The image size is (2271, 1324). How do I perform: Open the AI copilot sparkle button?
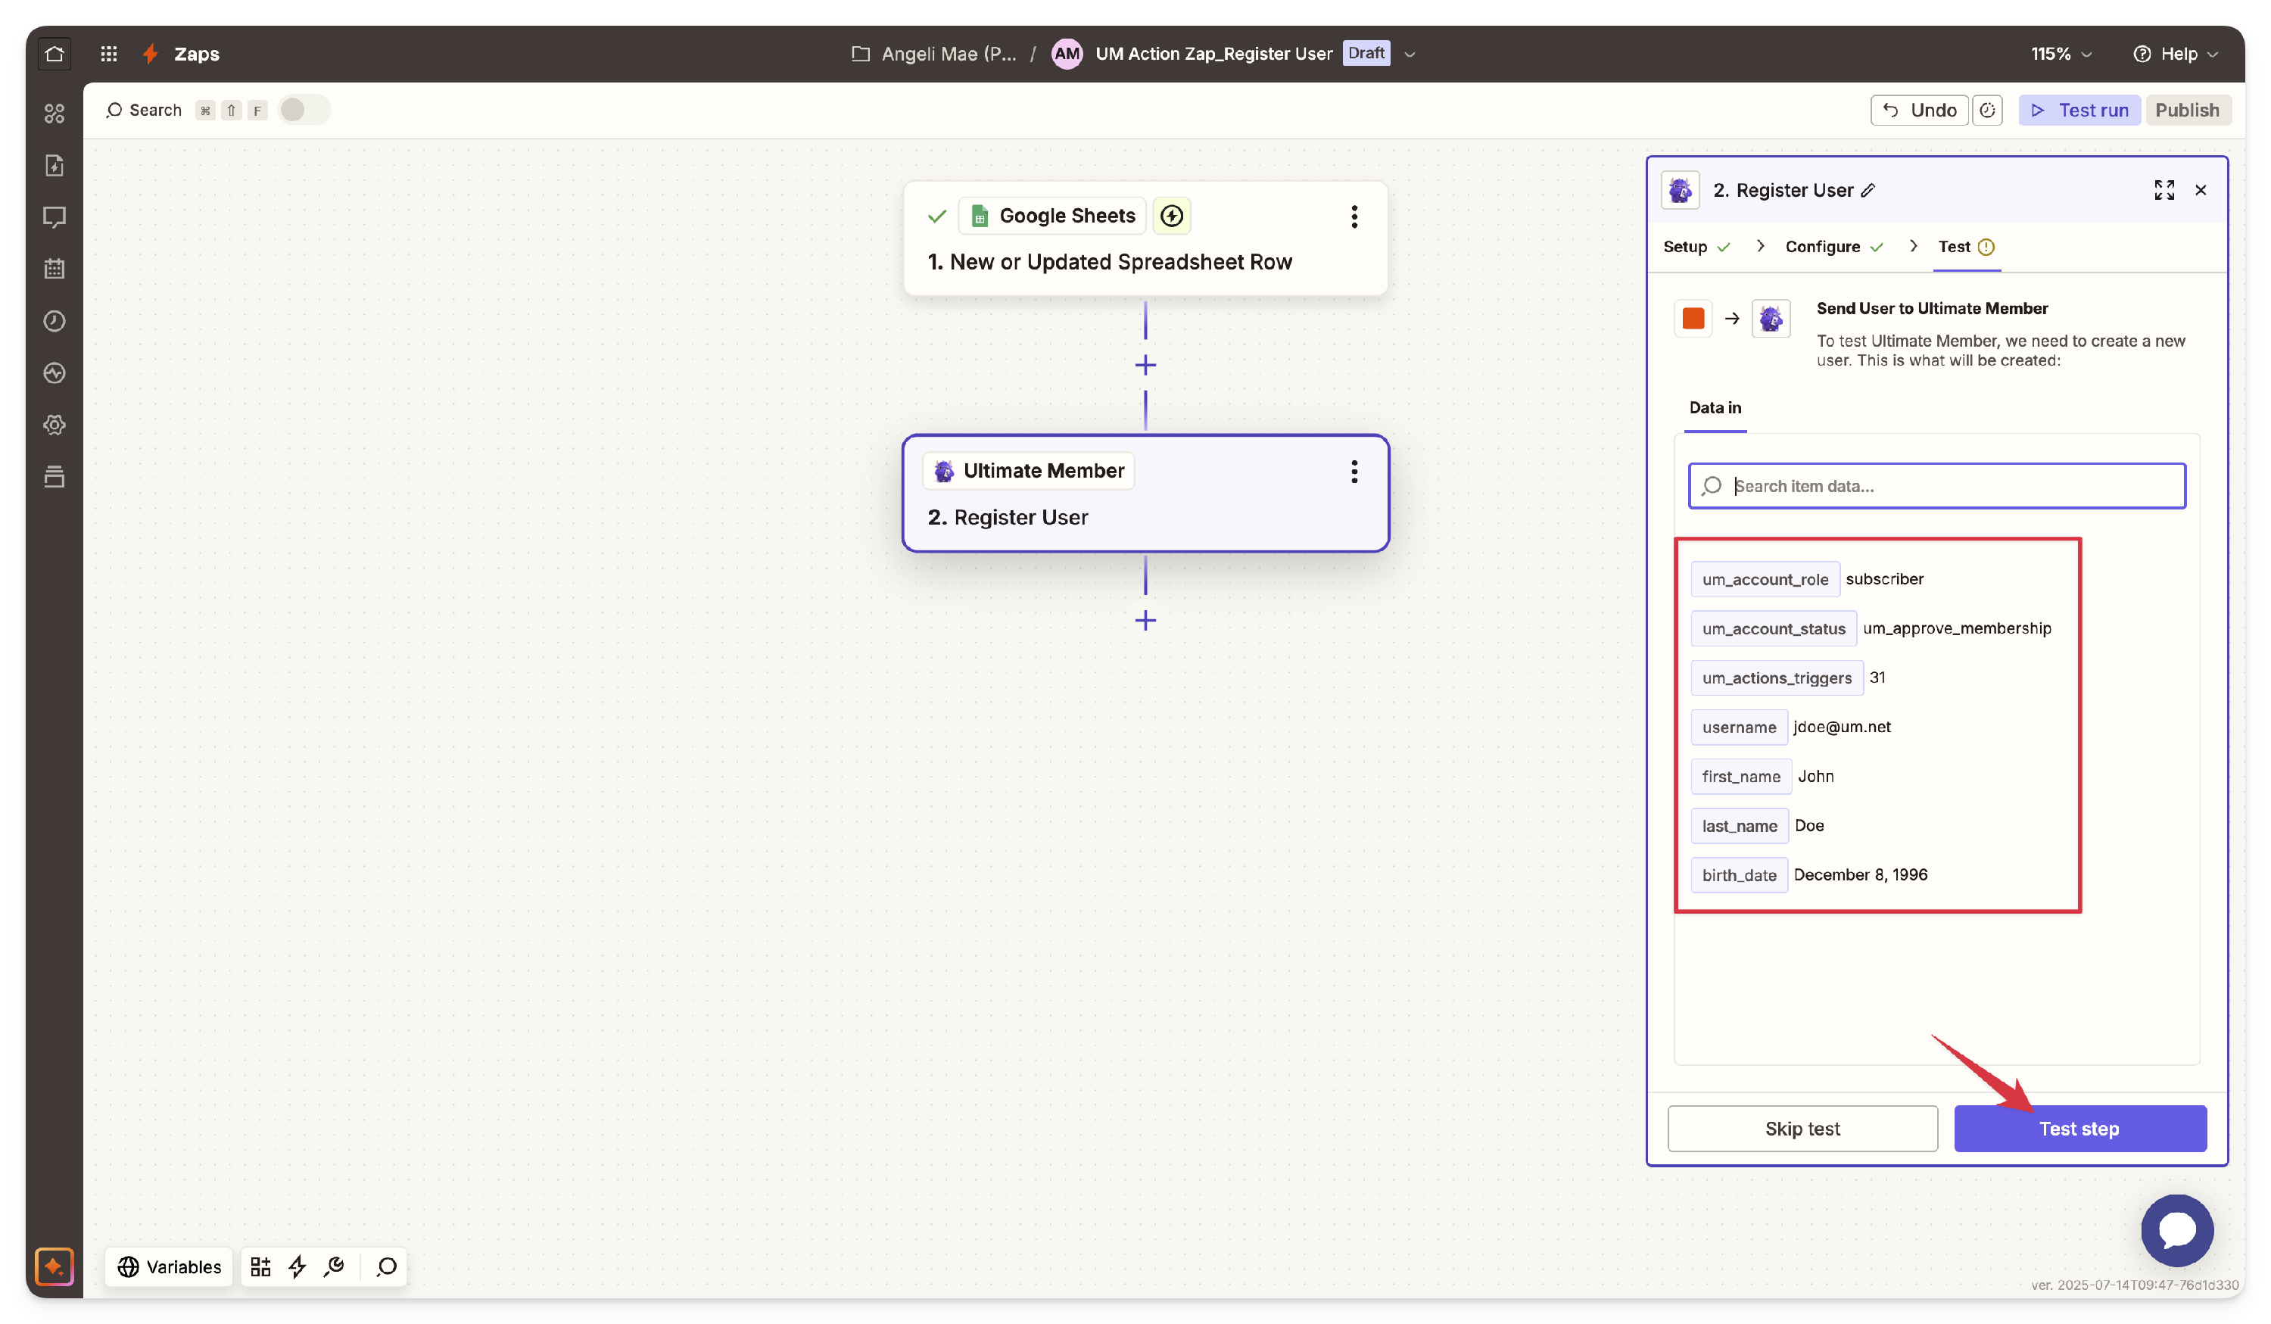click(x=54, y=1266)
